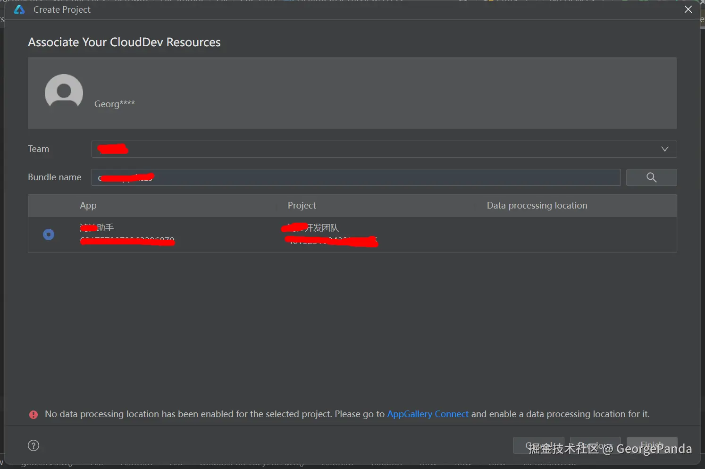This screenshot has width=705, height=469.
Task: Select the radio button for the app row
Action: click(49, 234)
